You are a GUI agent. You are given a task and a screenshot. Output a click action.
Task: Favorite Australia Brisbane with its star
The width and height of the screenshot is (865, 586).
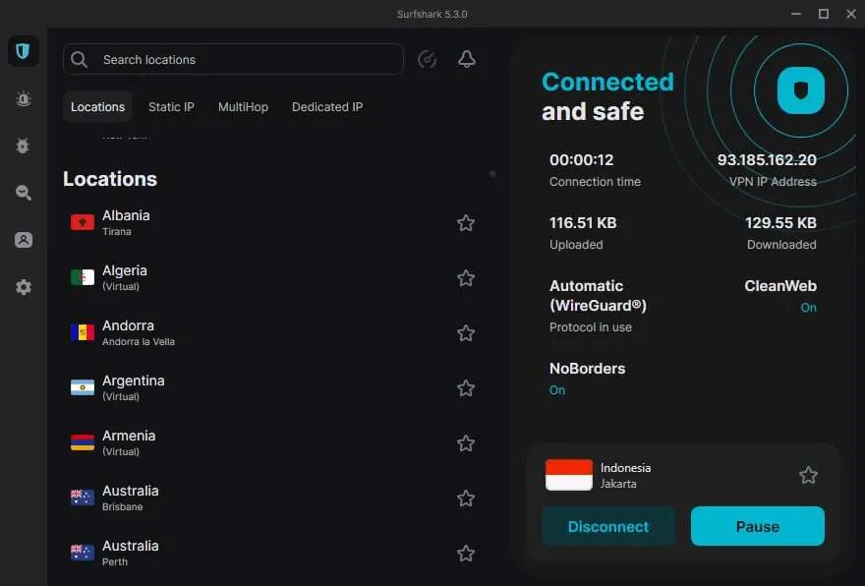(466, 498)
